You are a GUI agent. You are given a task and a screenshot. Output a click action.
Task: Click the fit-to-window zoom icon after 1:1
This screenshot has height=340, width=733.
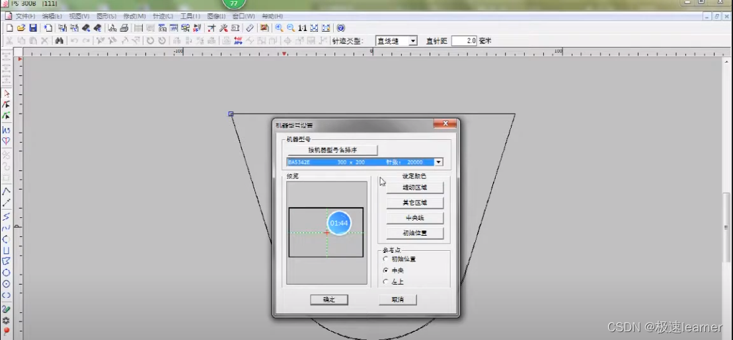314,28
